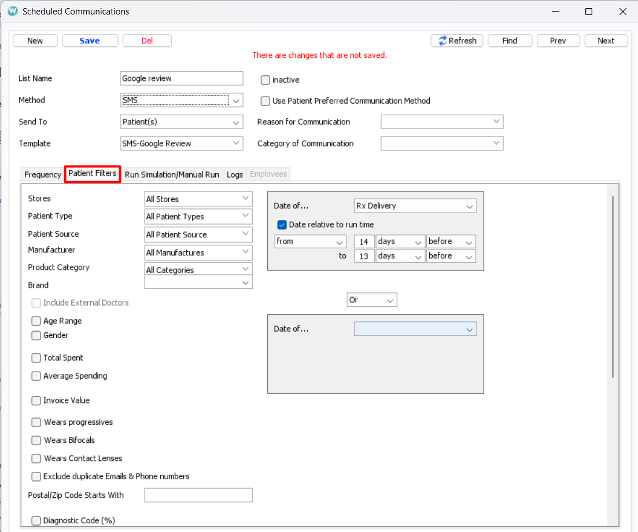Open days unit dropdown in from row
The width and height of the screenshot is (638, 532).
pyautogui.click(x=400, y=241)
